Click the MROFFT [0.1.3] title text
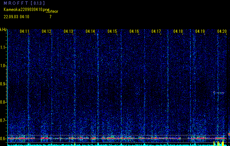Viewport: 230px width, 146px height. point(24,3)
